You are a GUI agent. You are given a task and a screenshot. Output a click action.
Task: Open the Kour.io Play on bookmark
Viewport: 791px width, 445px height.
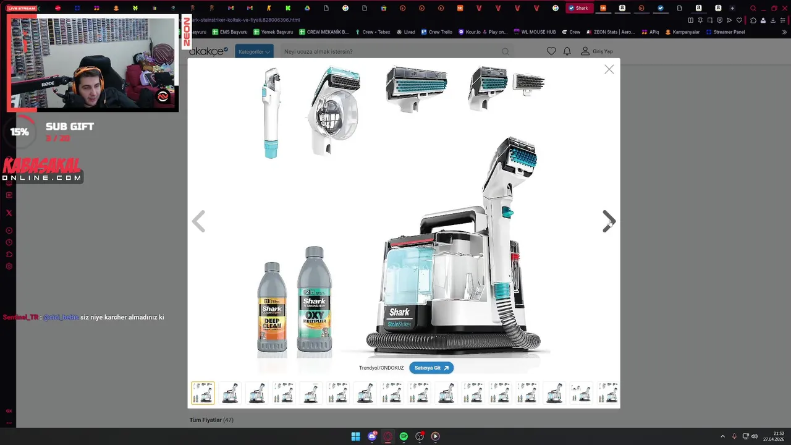coord(483,32)
